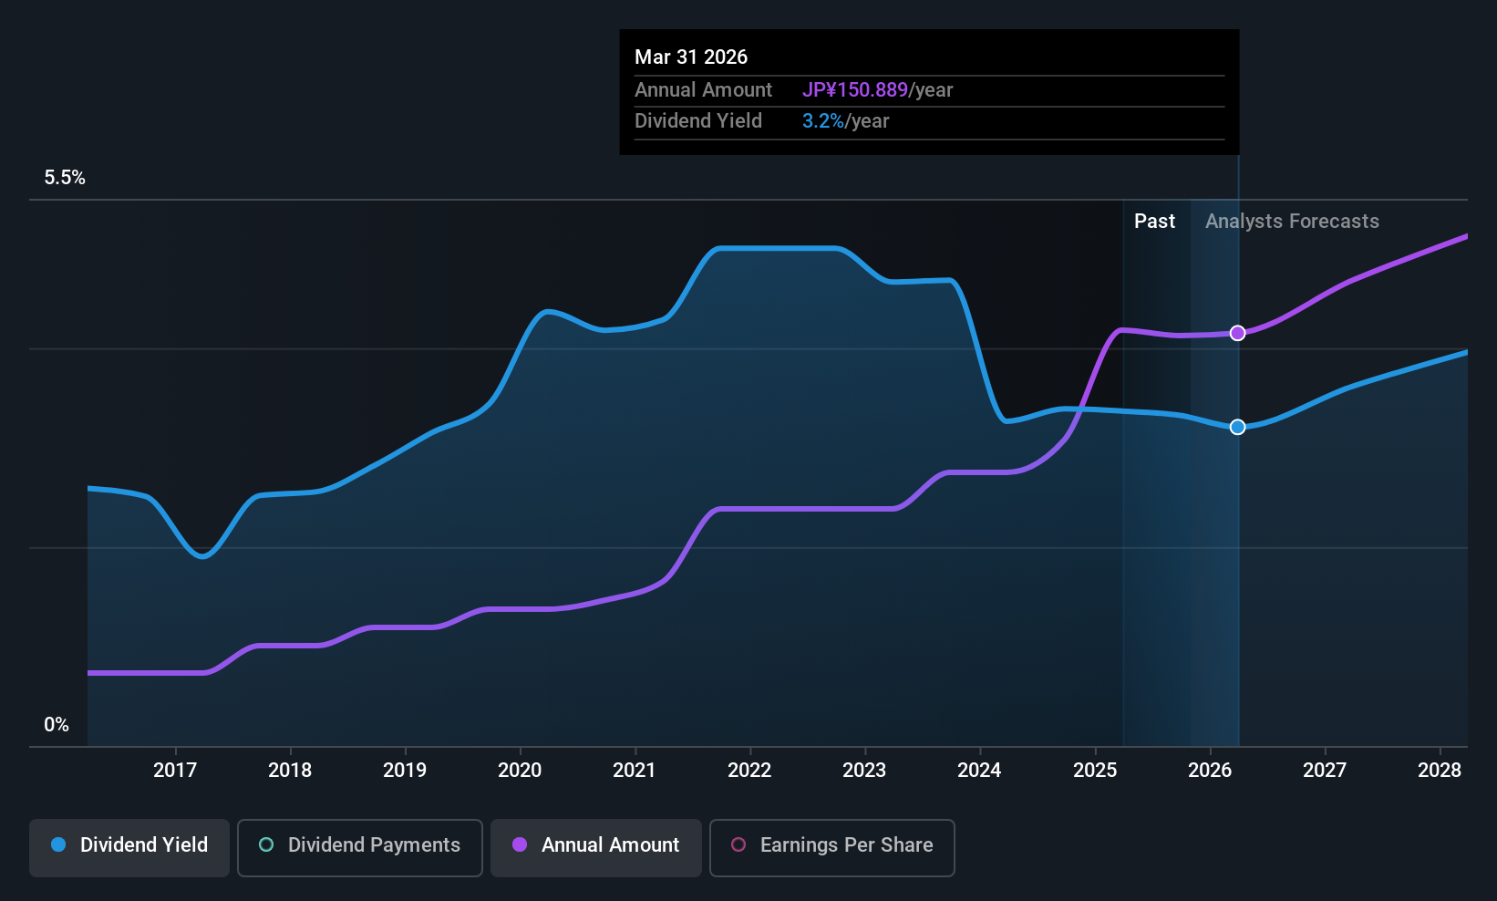Click the Earnings Per Share legend button
1497x901 pixels.
831,848
